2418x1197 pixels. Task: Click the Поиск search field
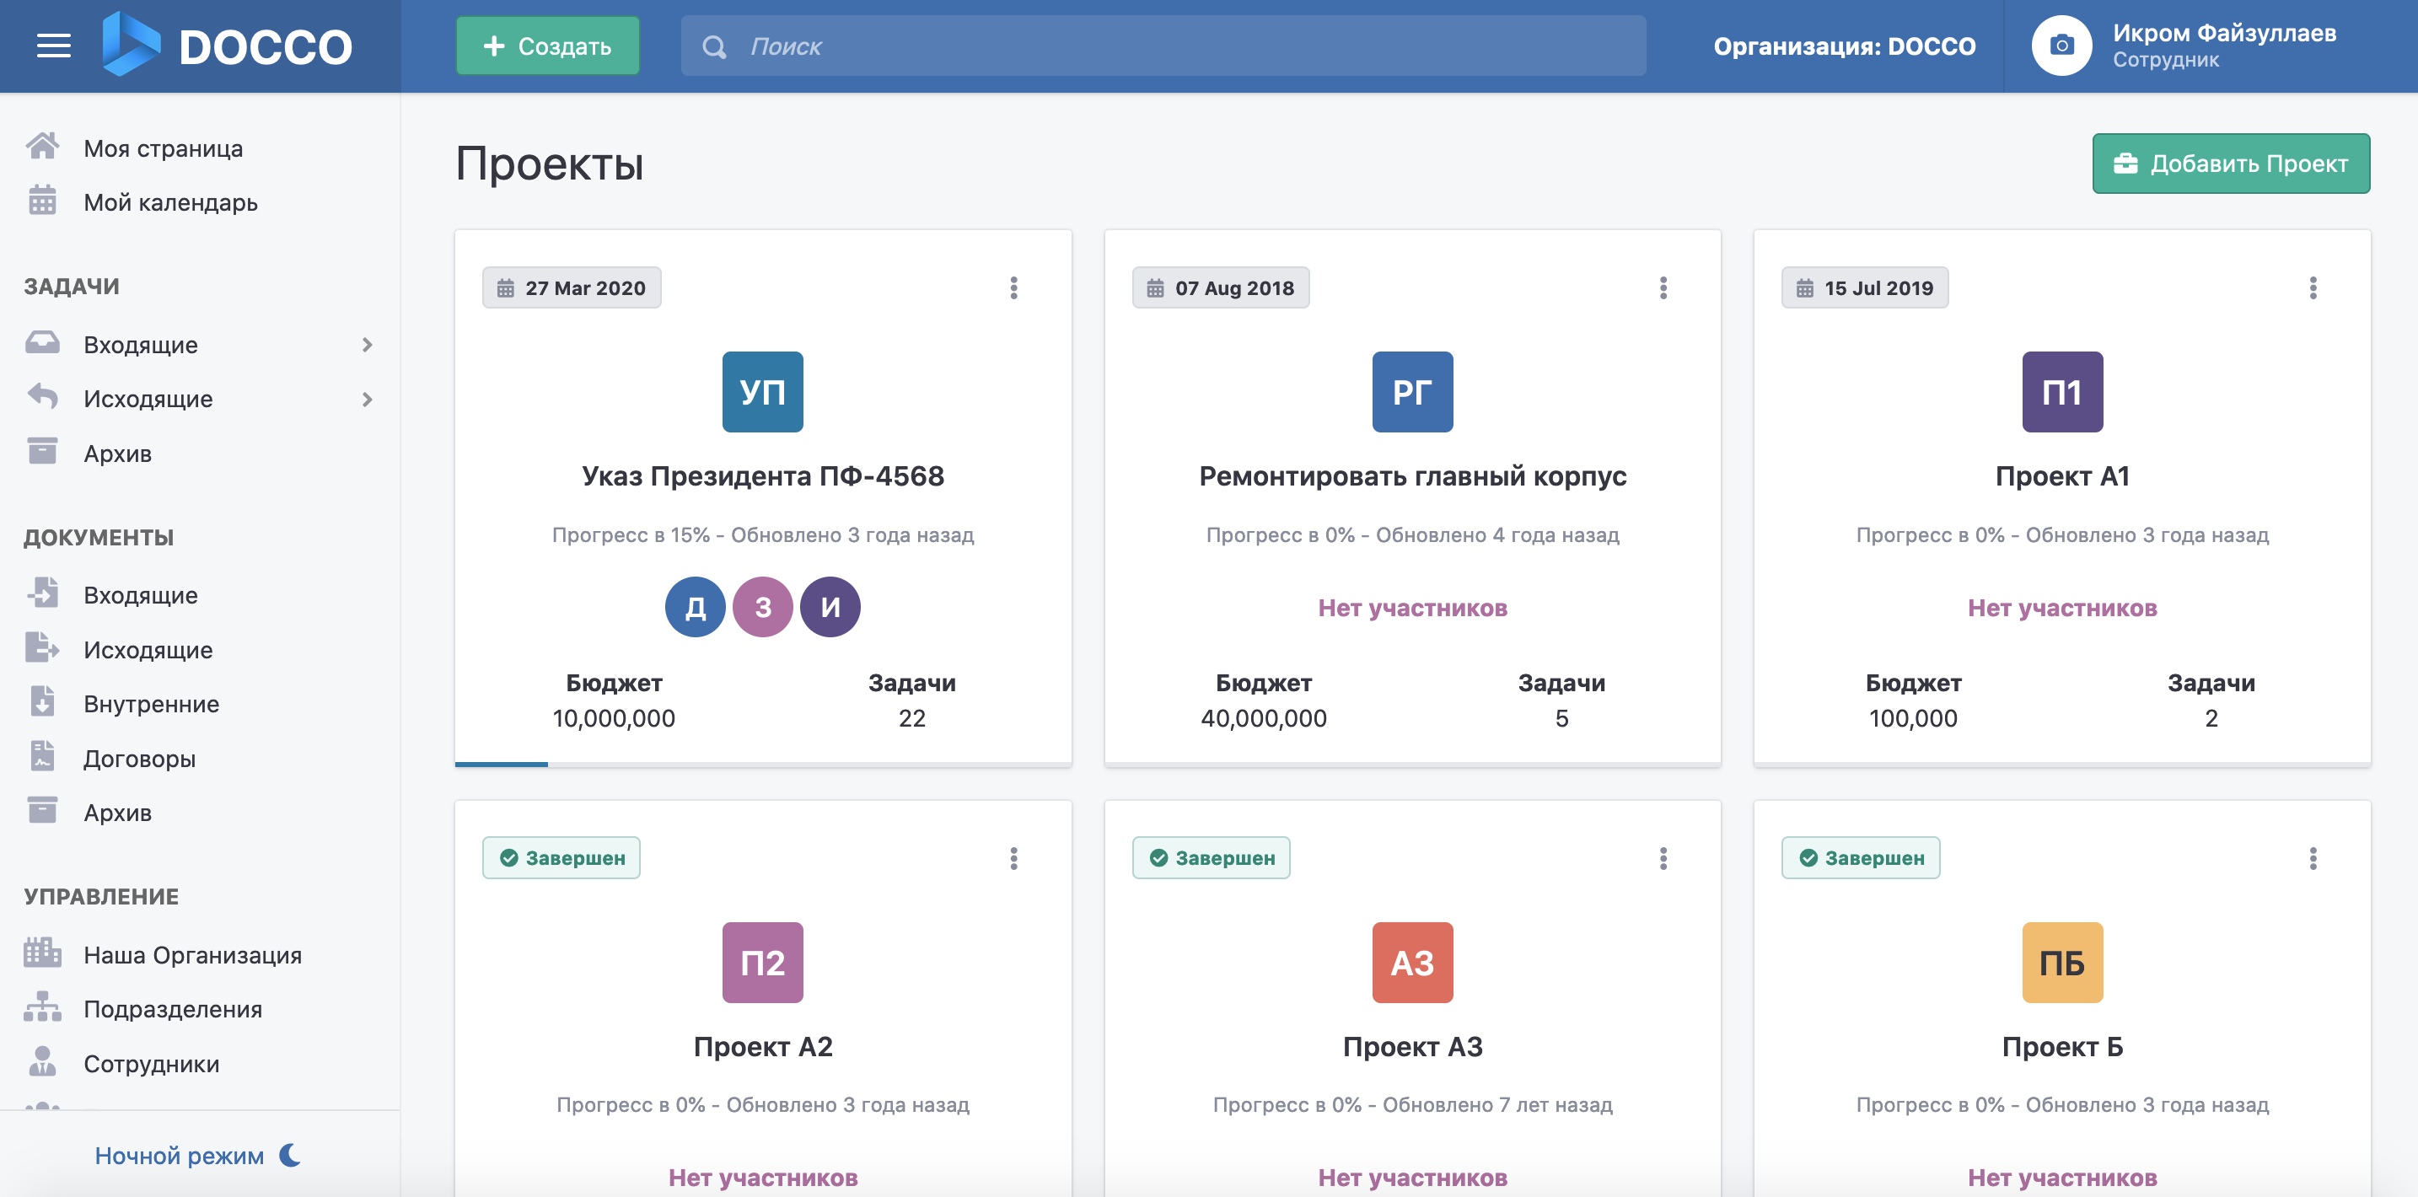click(1162, 45)
